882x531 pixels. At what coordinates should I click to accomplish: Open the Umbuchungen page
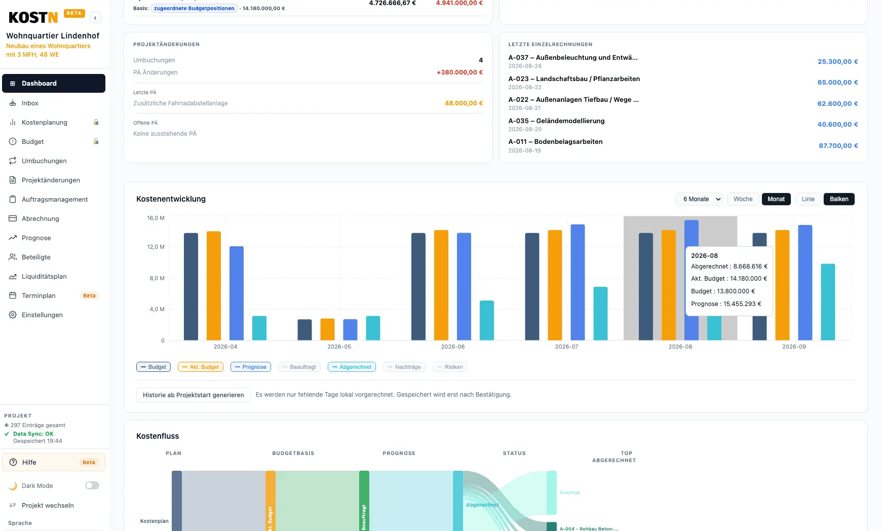coord(54,161)
